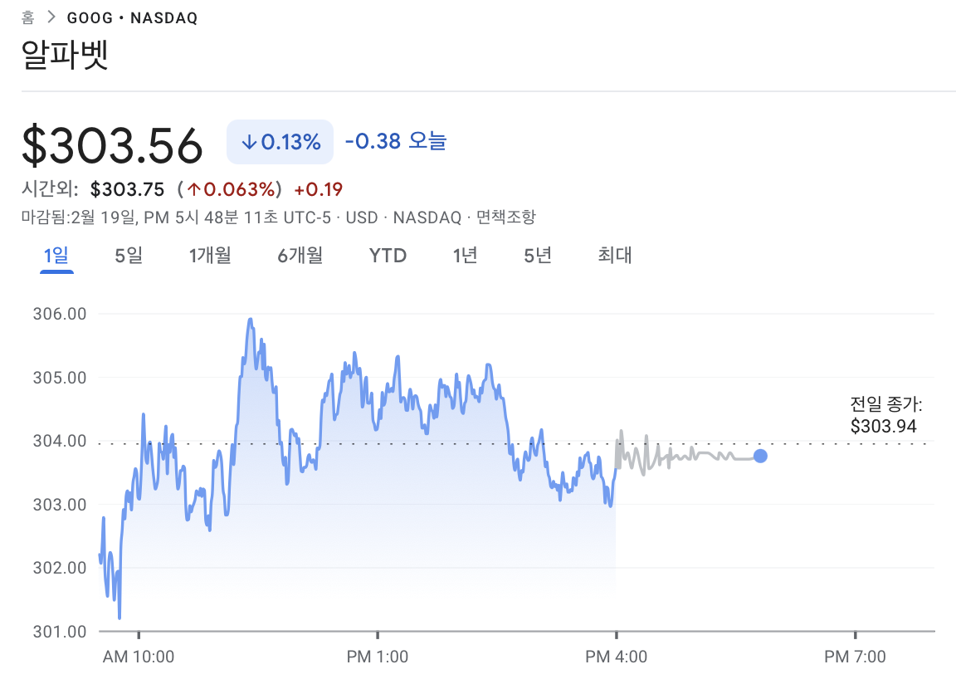
Task: Click the breadcrumb chevron after 홈
Action: tap(51, 17)
